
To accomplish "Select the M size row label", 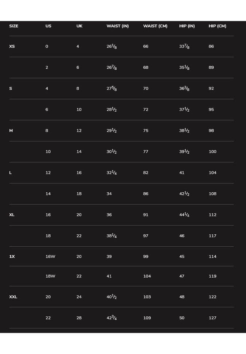I will 11,131.
